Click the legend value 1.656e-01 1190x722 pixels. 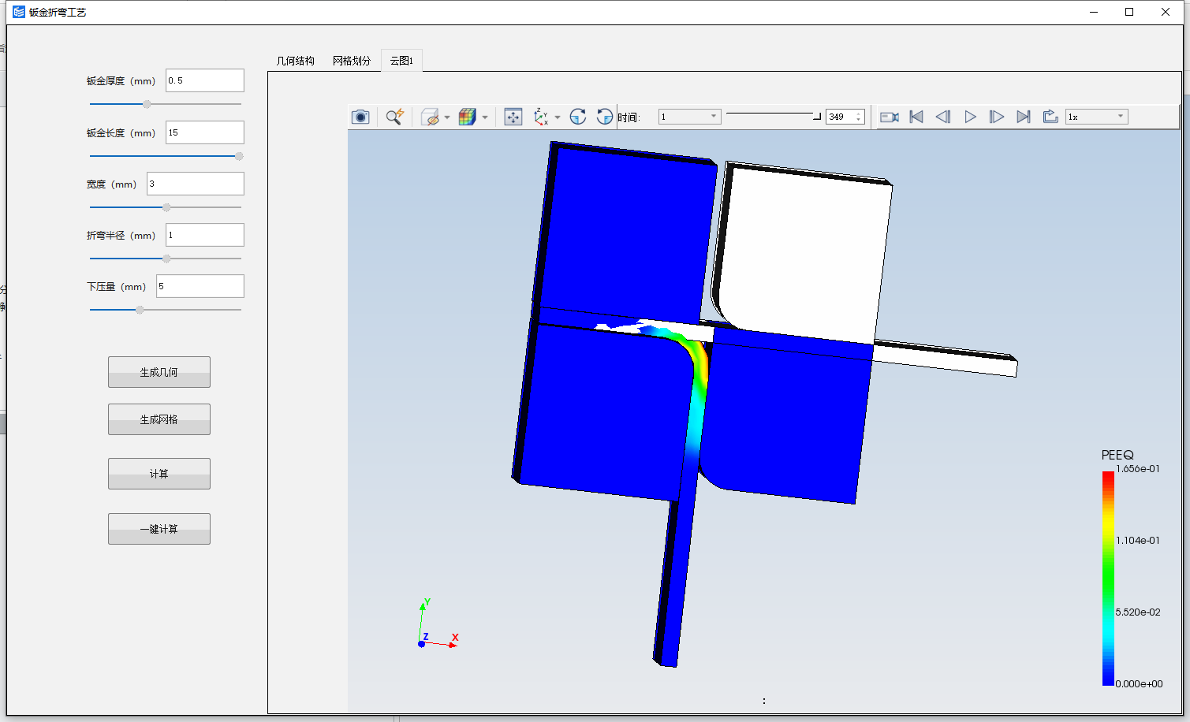pyautogui.click(x=1138, y=469)
